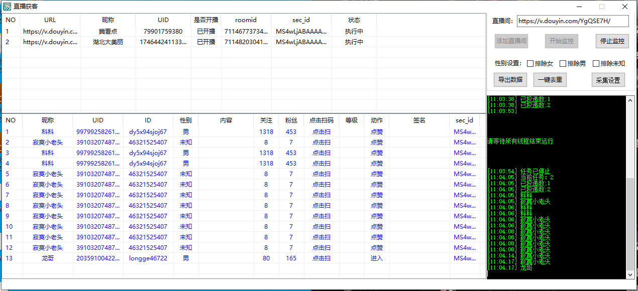Screen dimensions: 638x291
Task: Click 点击扫 link in row 13
Action: [x=322, y=258]
